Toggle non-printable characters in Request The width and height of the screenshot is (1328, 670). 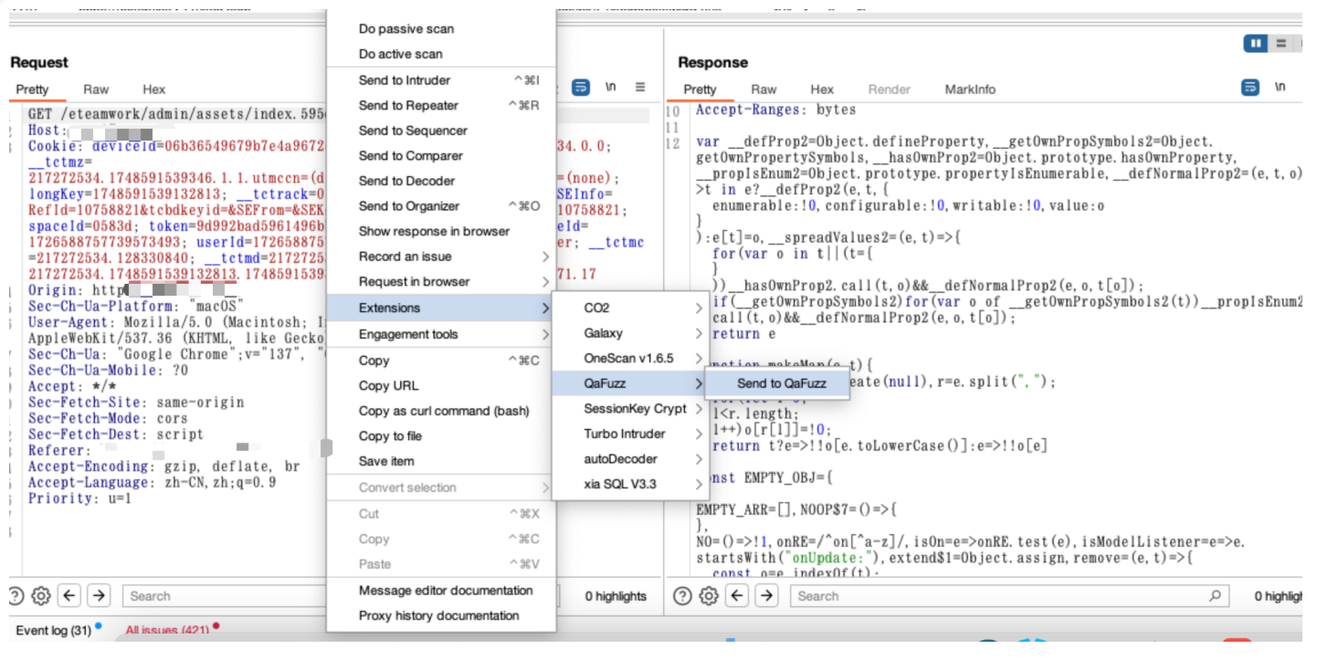[611, 88]
